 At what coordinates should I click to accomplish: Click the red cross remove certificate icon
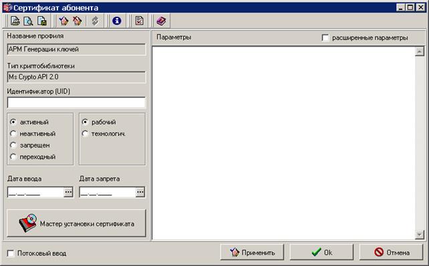pos(78,21)
